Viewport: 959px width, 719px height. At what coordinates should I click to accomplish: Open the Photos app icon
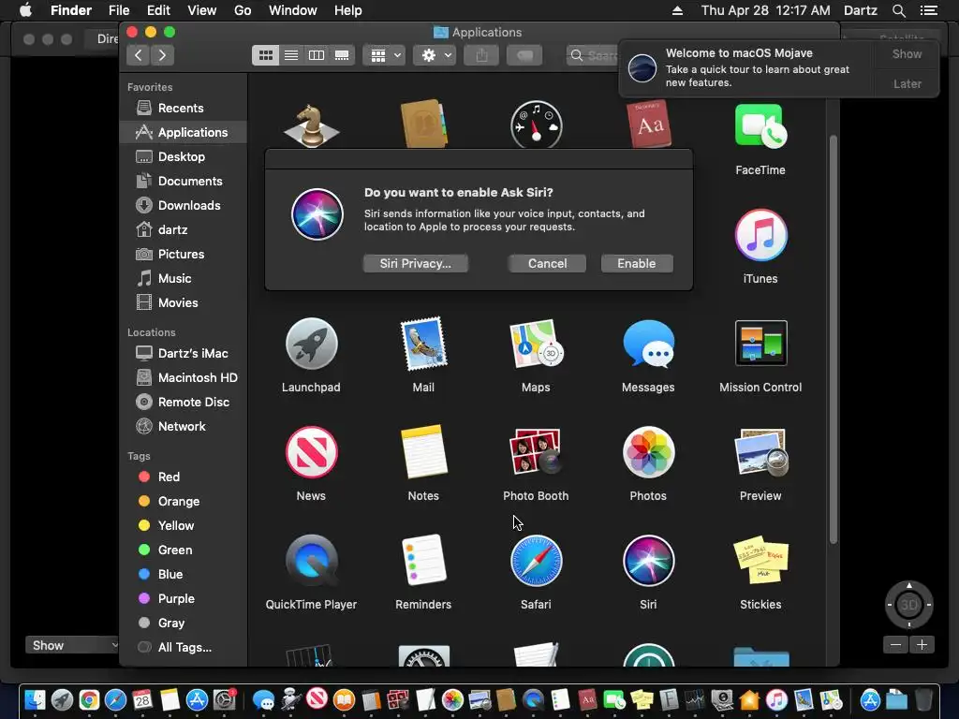pyautogui.click(x=648, y=452)
